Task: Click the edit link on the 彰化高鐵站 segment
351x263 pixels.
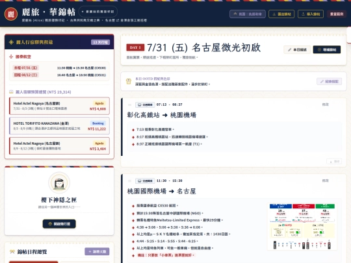Action: [325, 105]
